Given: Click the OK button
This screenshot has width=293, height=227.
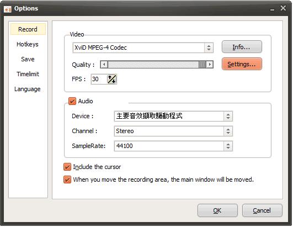Looking at the screenshot, I should tap(217, 211).
